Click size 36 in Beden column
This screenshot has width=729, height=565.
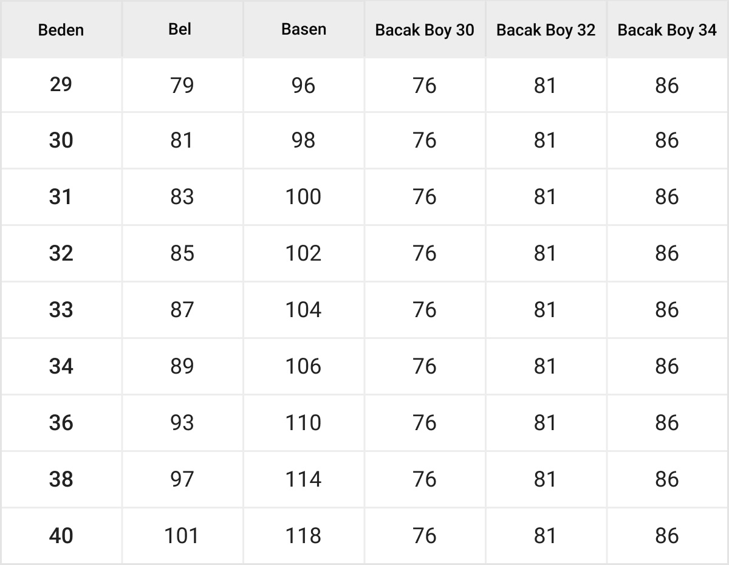point(61,423)
